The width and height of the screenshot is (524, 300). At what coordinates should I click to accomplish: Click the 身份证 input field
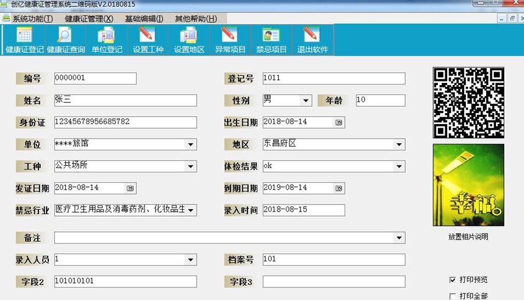click(125, 122)
